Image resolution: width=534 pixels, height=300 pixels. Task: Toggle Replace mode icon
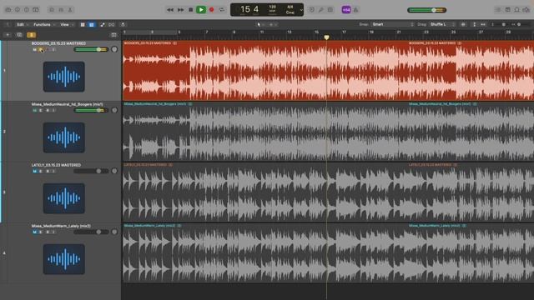click(x=311, y=10)
